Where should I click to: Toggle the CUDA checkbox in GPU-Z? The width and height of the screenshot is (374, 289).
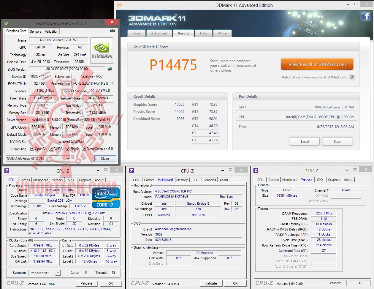click(x=51, y=149)
